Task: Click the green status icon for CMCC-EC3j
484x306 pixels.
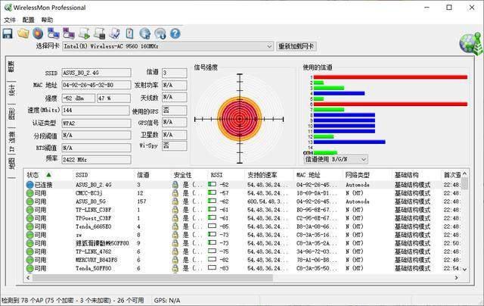Action: click(x=30, y=194)
